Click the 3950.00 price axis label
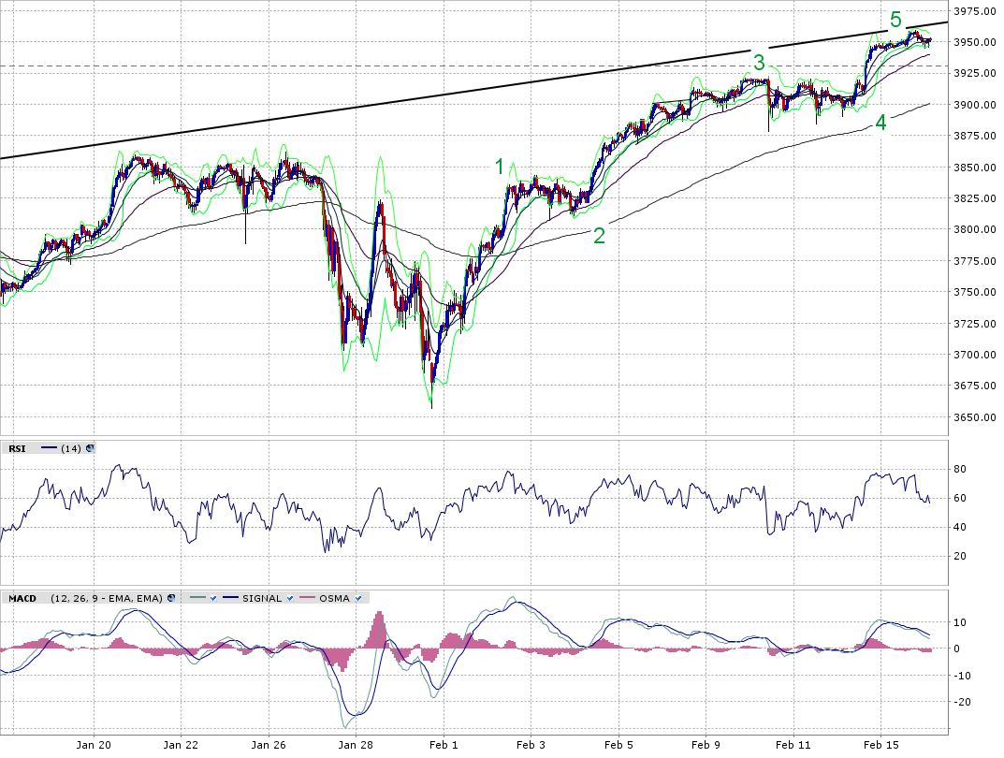 pos(975,42)
